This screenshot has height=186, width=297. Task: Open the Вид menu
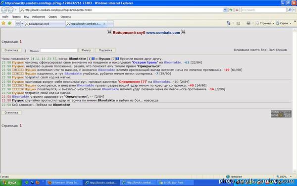pos(26,17)
